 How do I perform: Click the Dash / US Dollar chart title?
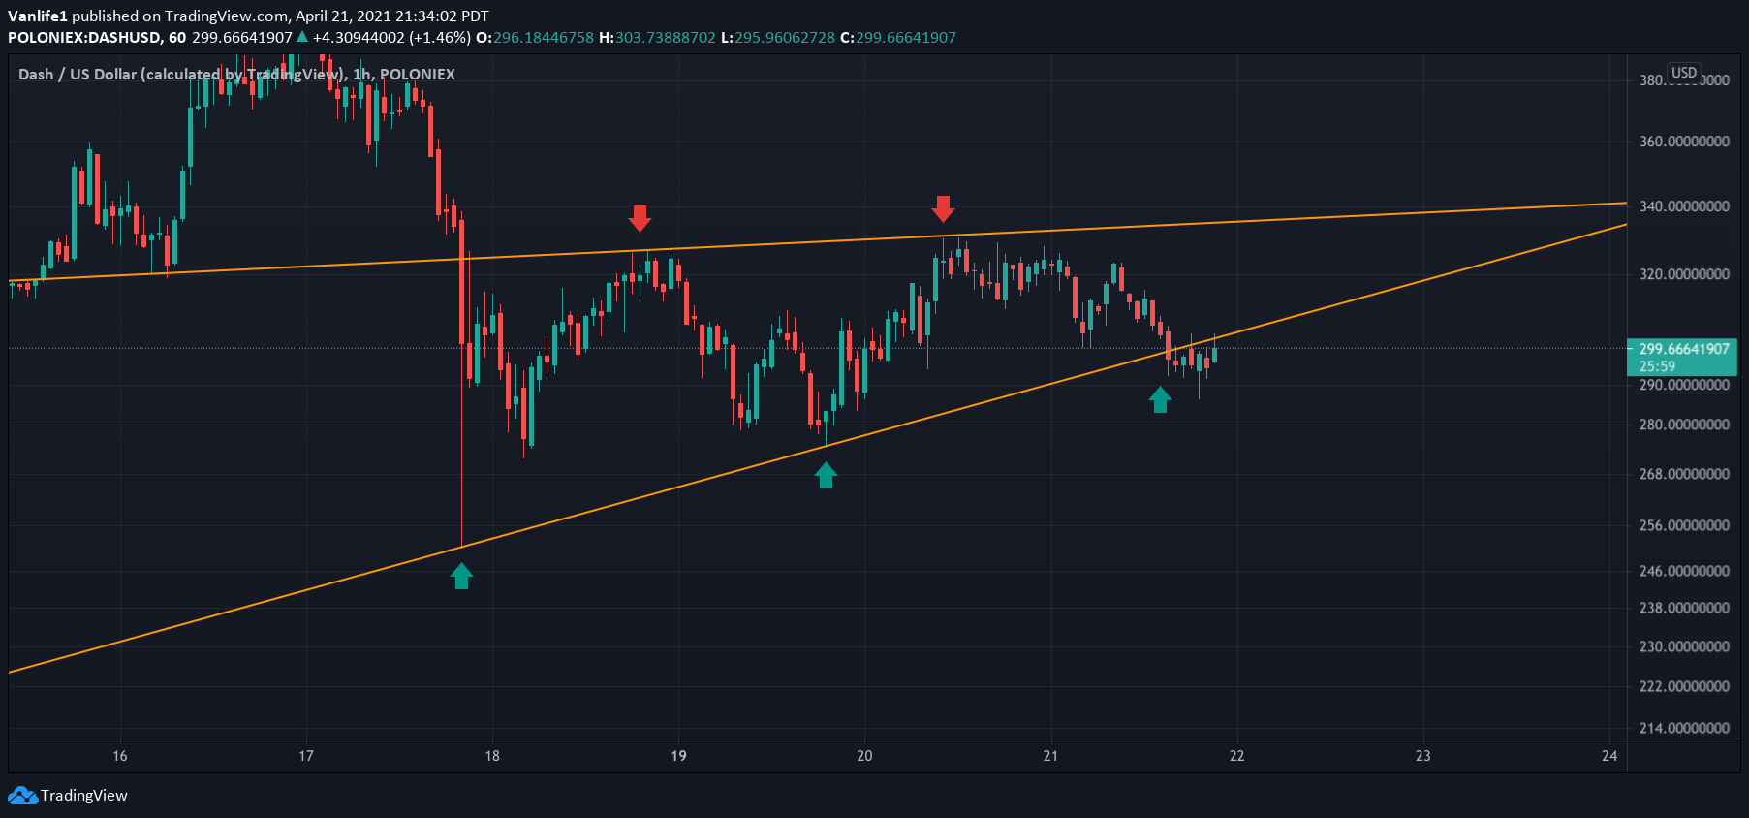[x=236, y=75]
